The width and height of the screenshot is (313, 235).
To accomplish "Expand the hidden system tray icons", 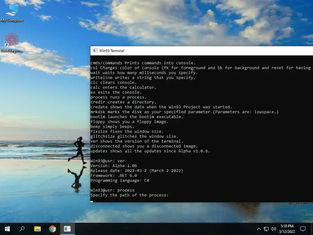I will click(259, 229).
